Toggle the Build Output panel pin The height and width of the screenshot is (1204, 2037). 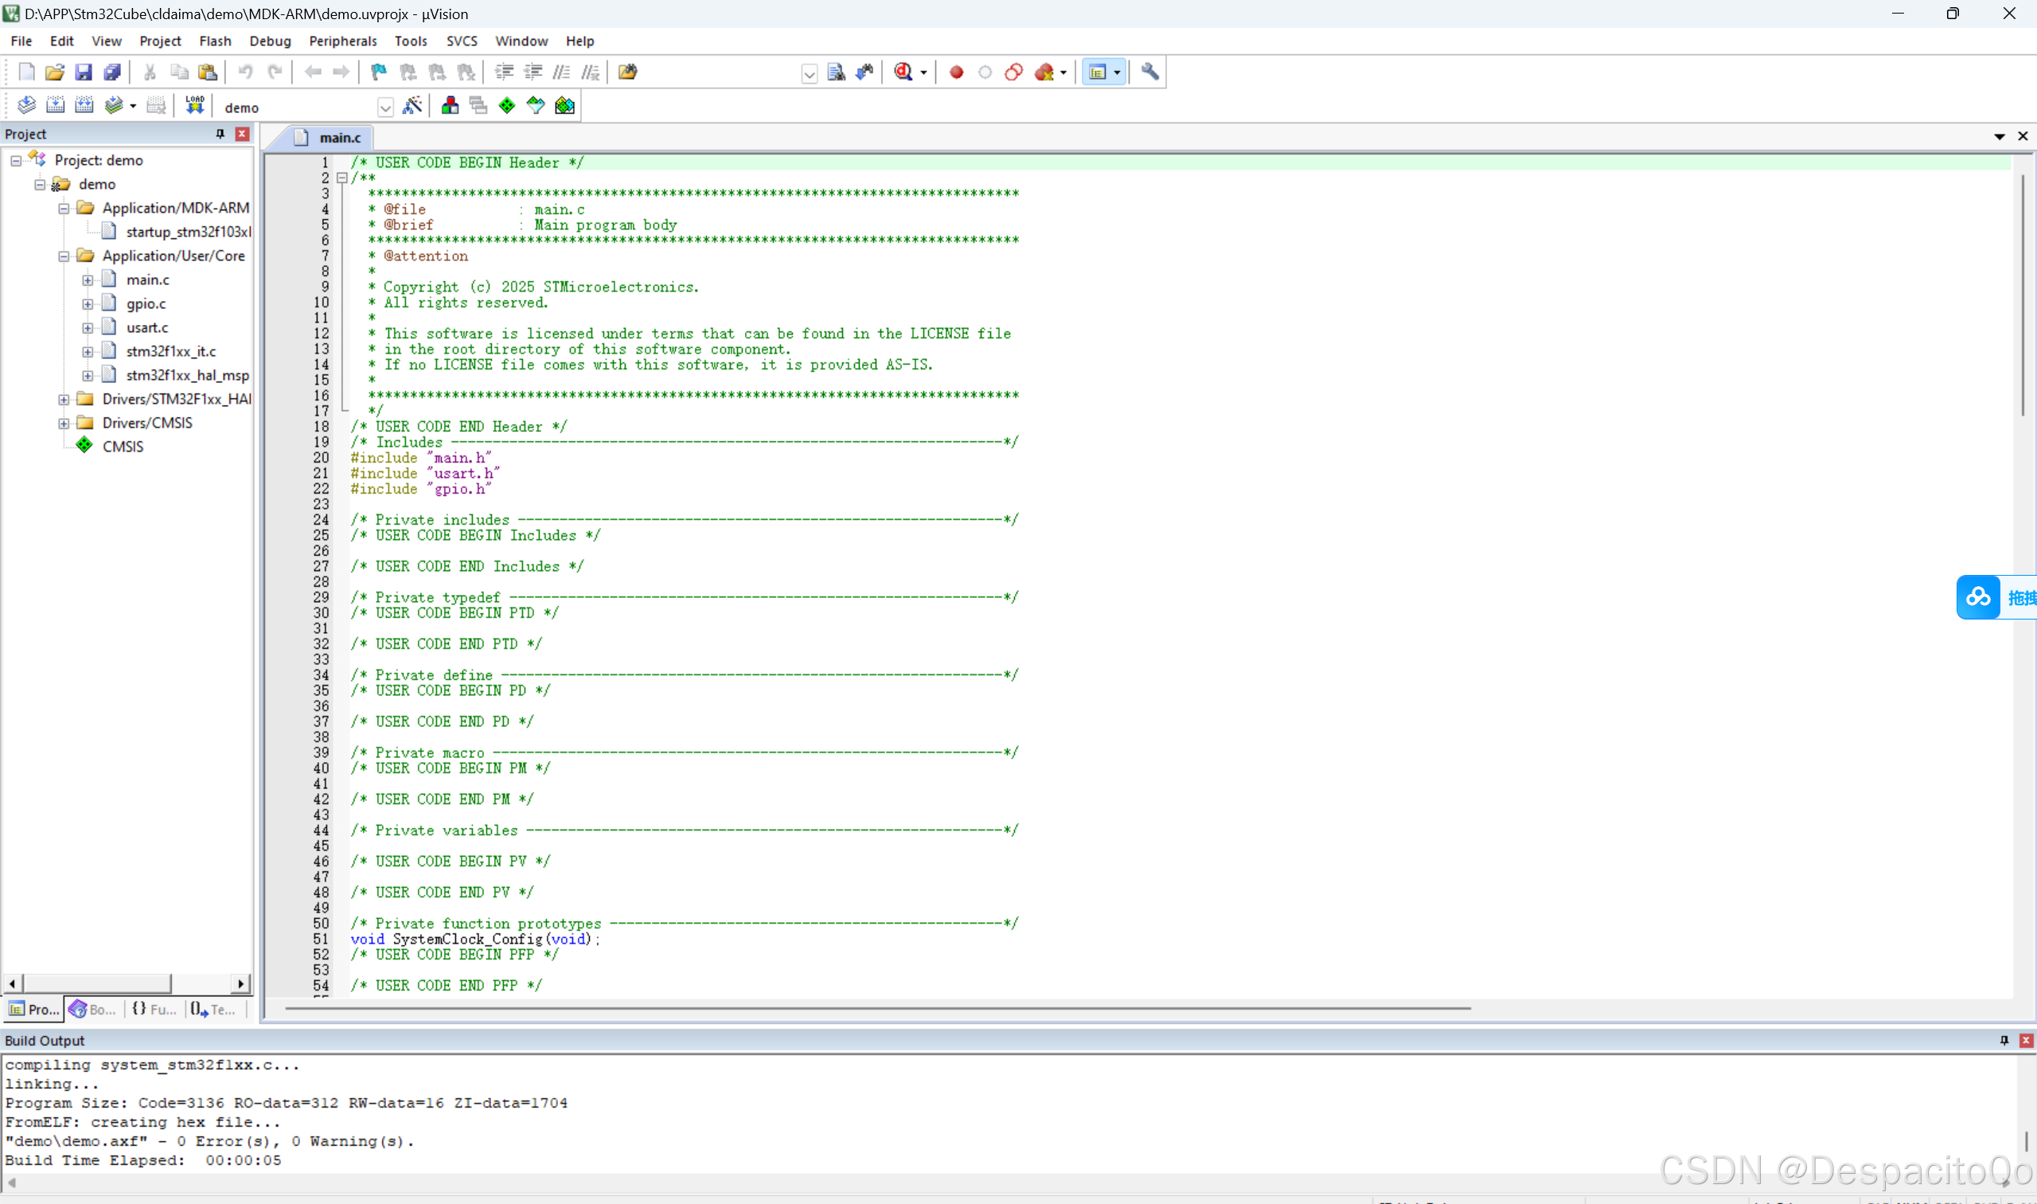coord(2004,1040)
